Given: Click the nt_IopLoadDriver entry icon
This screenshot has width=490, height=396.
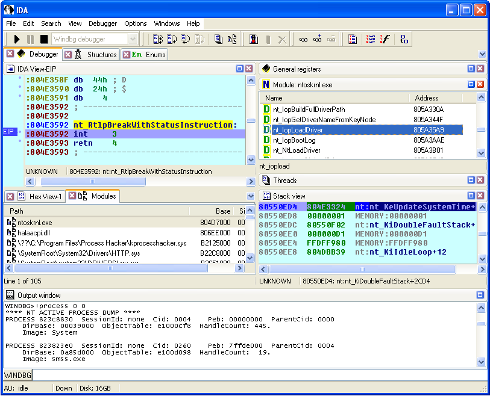Looking at the screenshot, I should coord(266,130).
